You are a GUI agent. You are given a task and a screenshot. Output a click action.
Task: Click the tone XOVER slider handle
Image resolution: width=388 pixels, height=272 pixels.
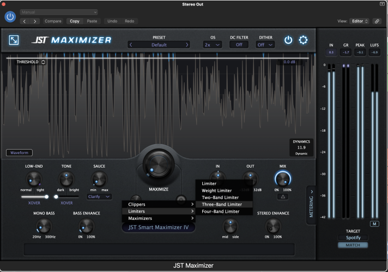pos(56,196)
